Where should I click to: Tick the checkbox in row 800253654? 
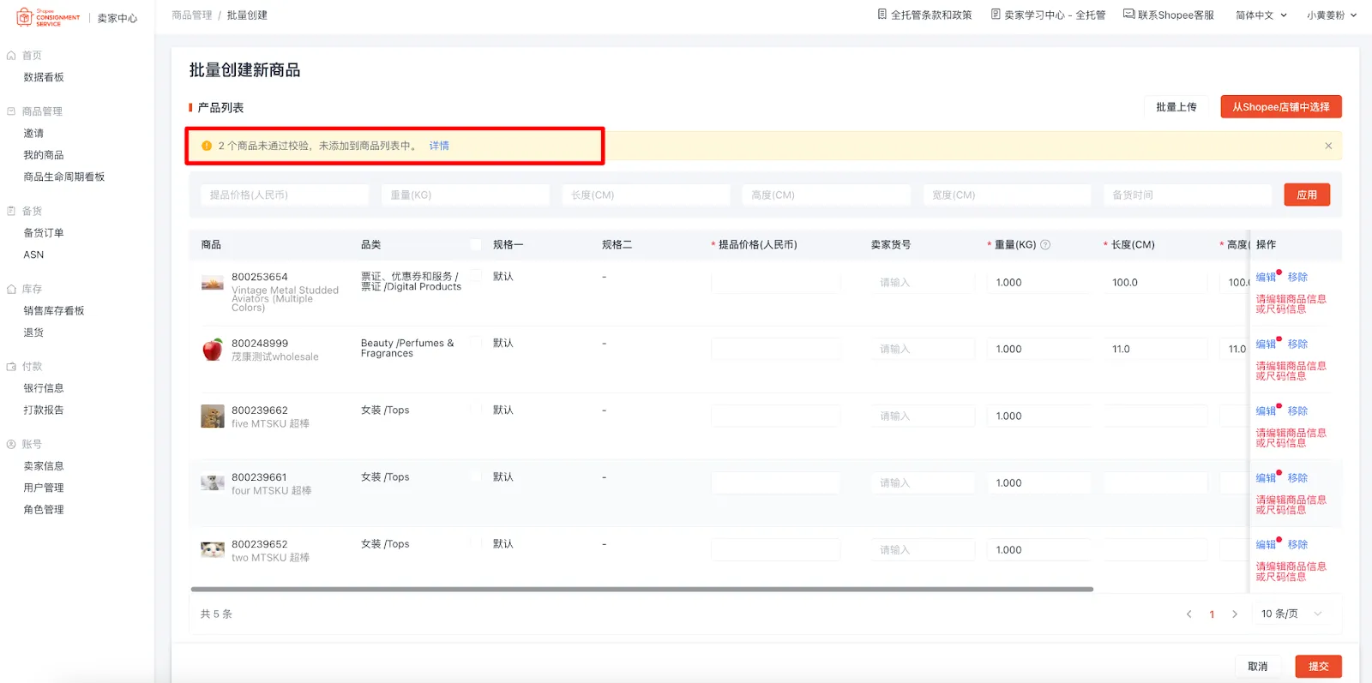point(476,277)
